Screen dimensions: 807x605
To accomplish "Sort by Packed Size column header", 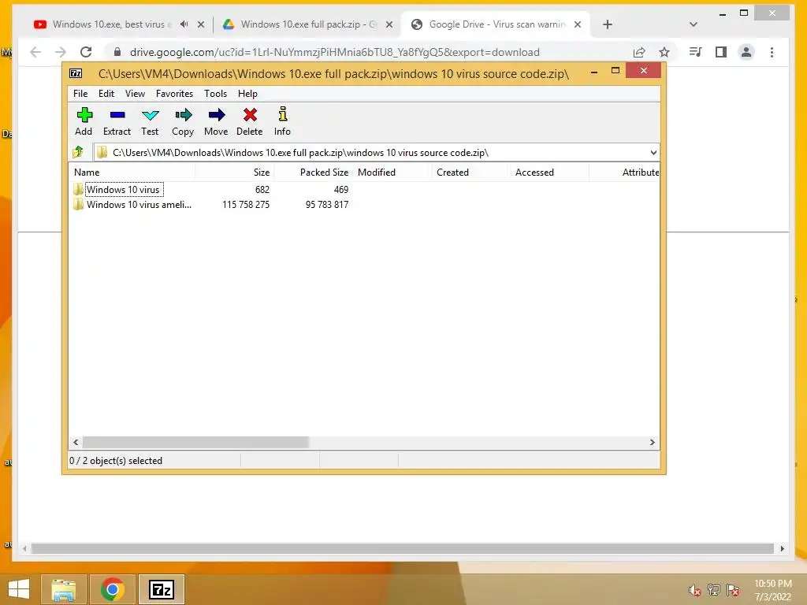I will pos(314,173).
